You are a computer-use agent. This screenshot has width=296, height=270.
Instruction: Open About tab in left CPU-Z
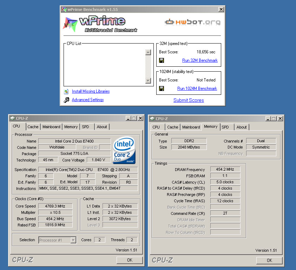(x=102, y=127)
